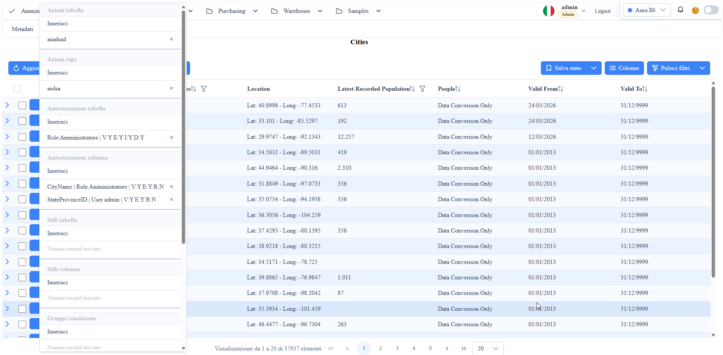The width and height of the screenshot is (723, 355).
Task: Click the Warehouse folder icon
Action: [274, 11]
